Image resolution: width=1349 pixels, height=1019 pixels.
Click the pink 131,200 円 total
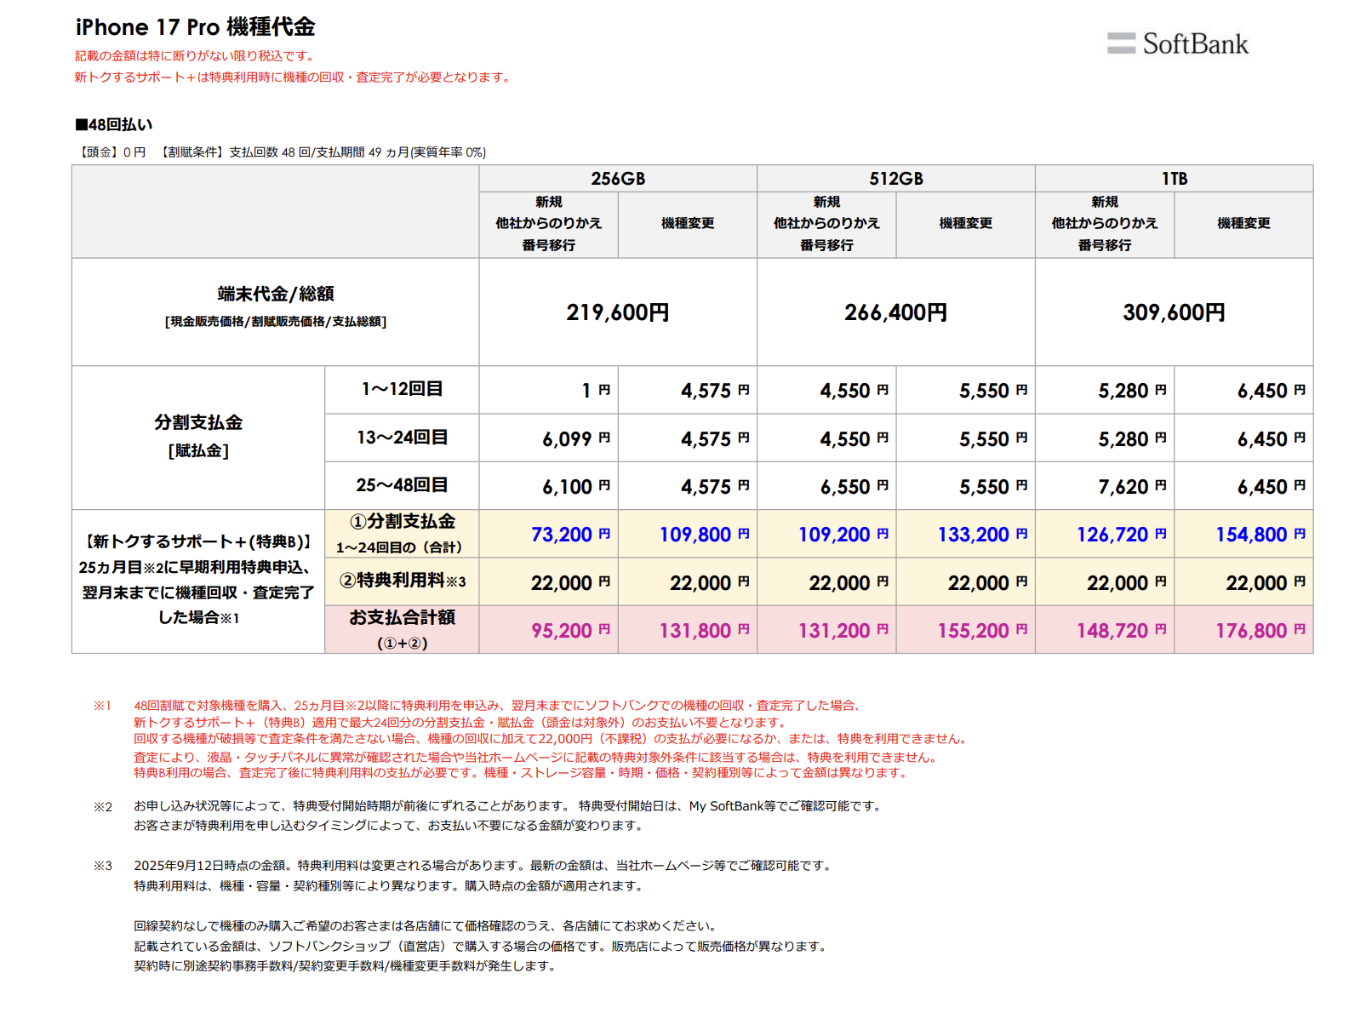[x=843, y=631]
